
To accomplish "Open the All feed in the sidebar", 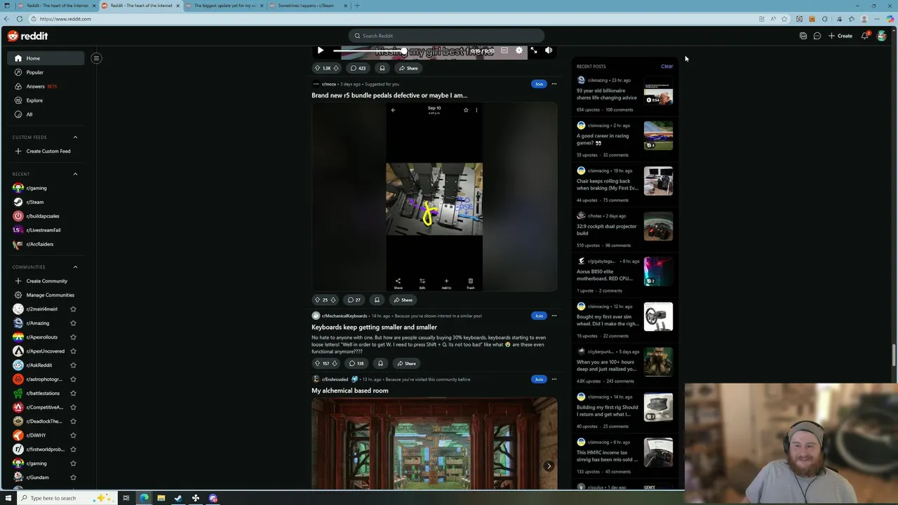I will [x=46, y=114].
